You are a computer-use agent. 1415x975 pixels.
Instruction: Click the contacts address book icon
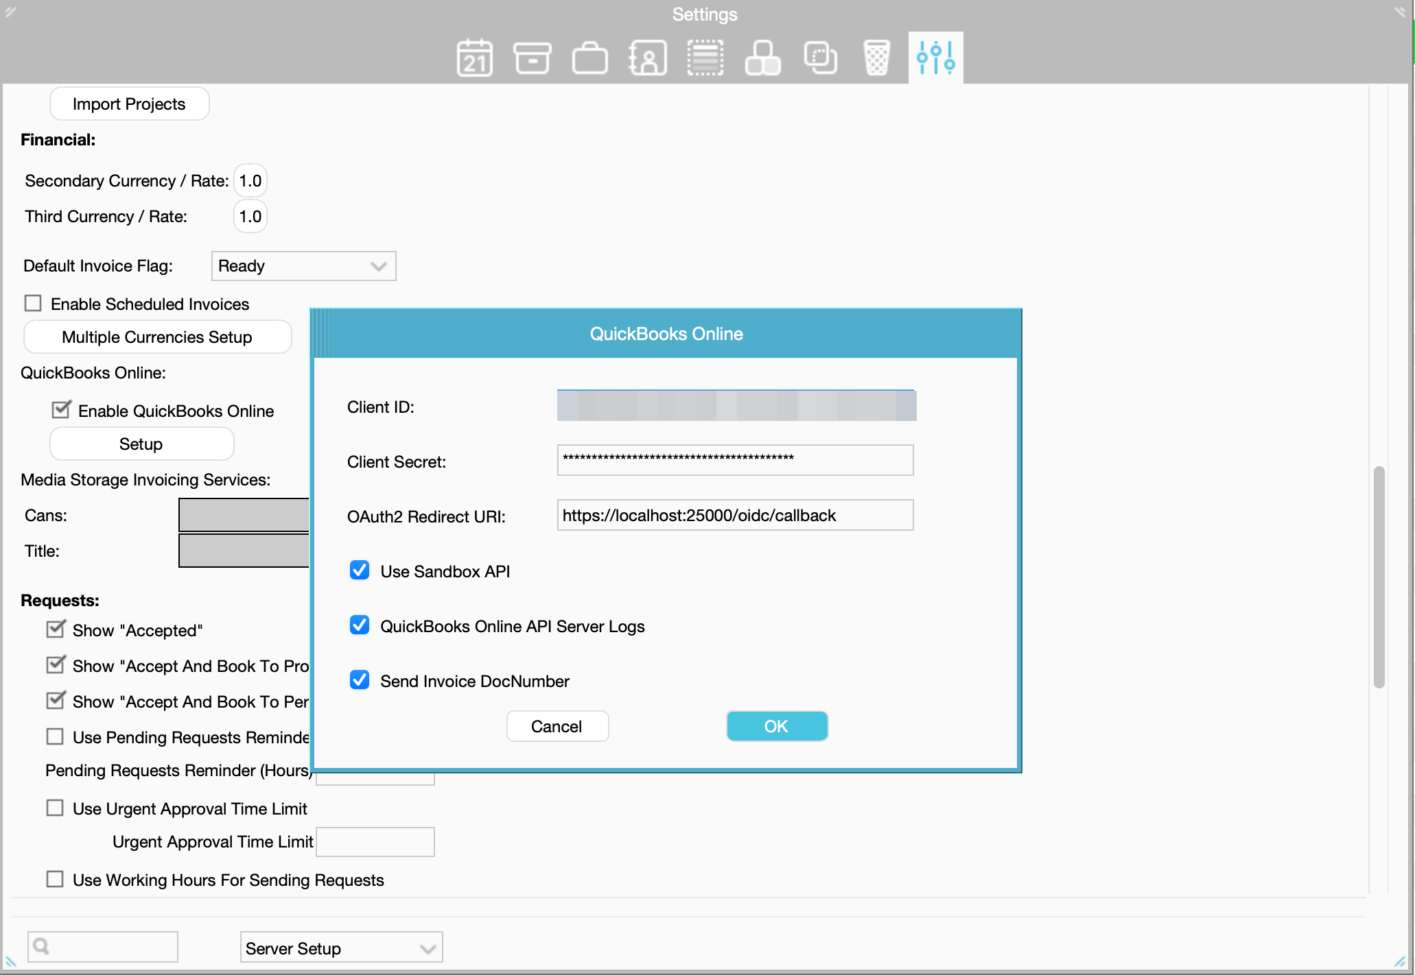coord(647,58)
